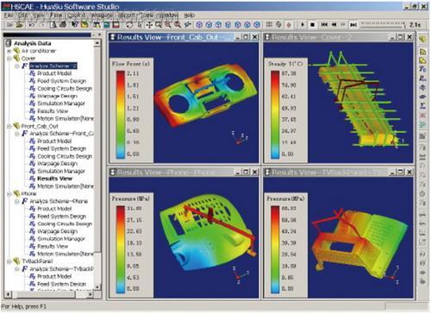Jump to the last animation frame
Screen dimensions: 431x314
353,25
